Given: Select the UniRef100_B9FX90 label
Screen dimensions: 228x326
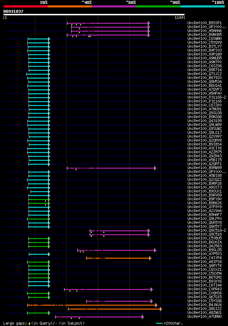Looking at the screenshot, I should point(204,199).
